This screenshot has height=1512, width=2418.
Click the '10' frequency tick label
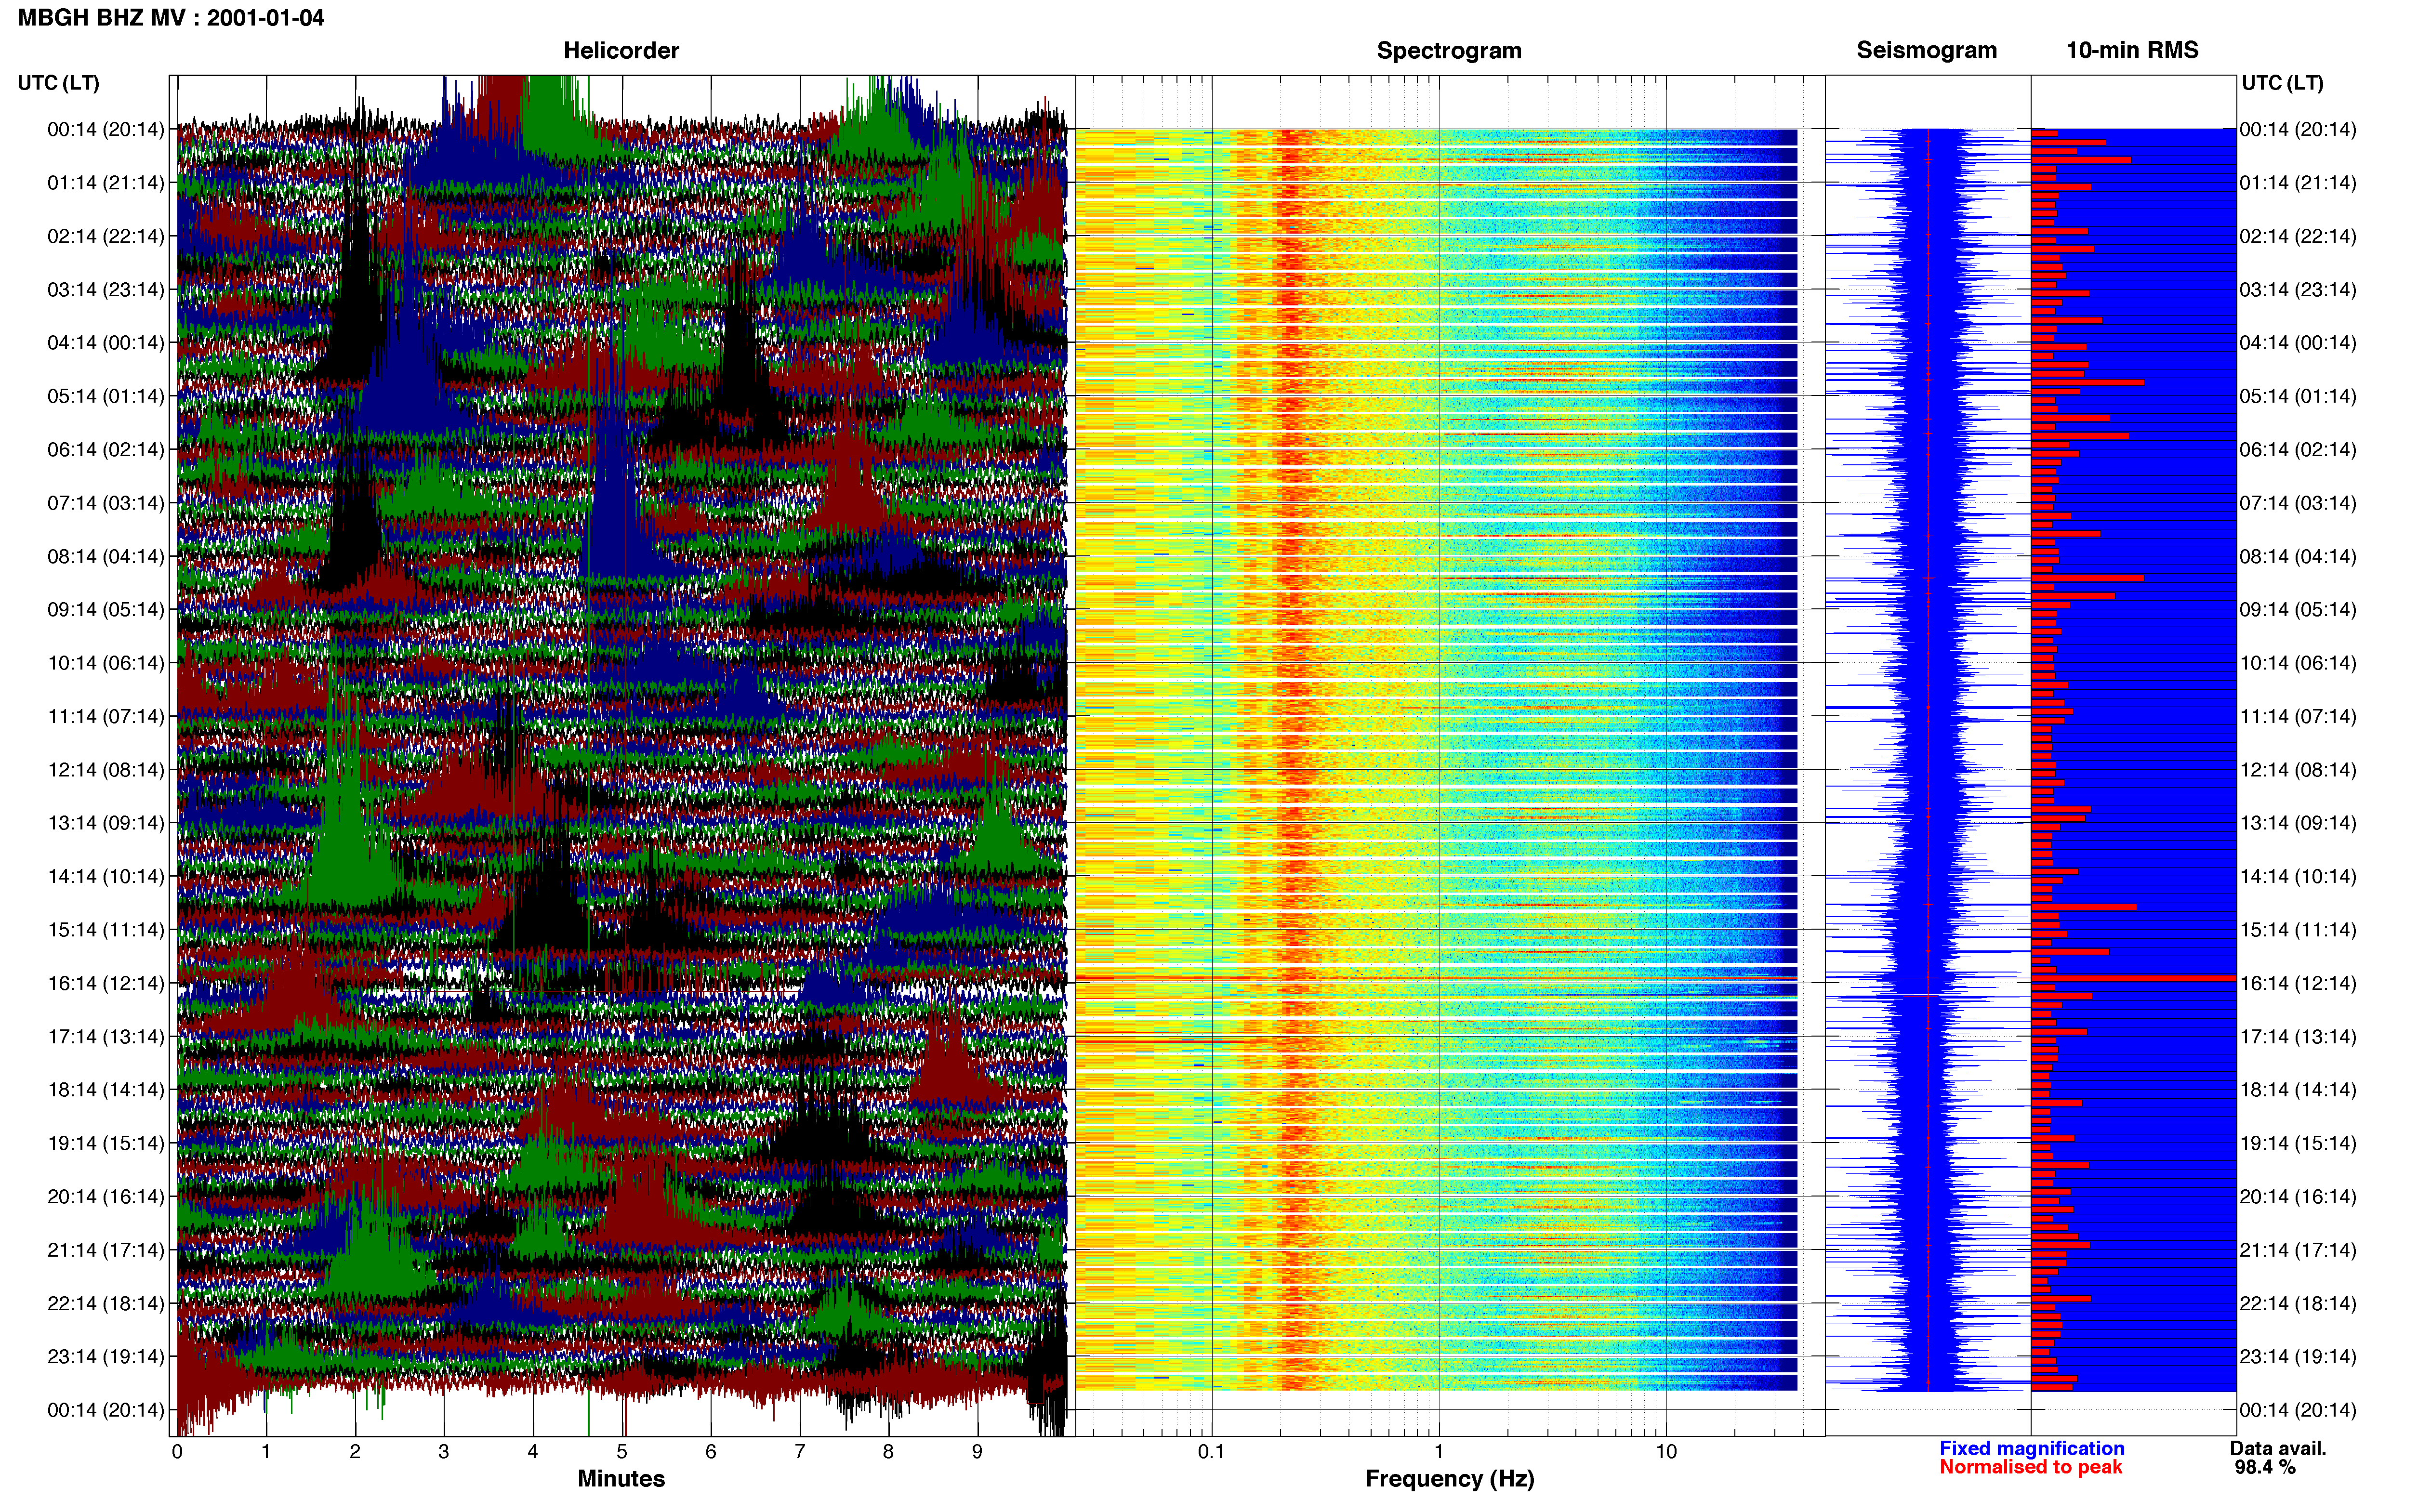tap(1666, 1452)
